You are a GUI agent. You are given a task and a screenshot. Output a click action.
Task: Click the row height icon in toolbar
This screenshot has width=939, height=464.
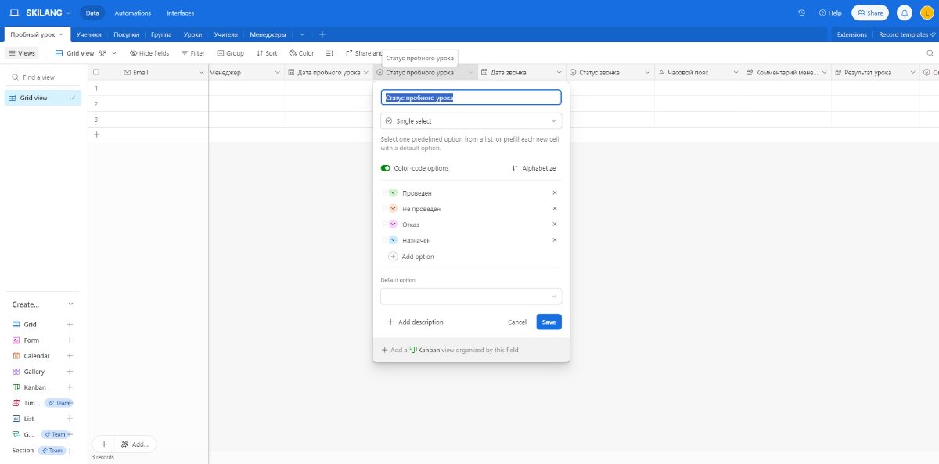(329, 53)
